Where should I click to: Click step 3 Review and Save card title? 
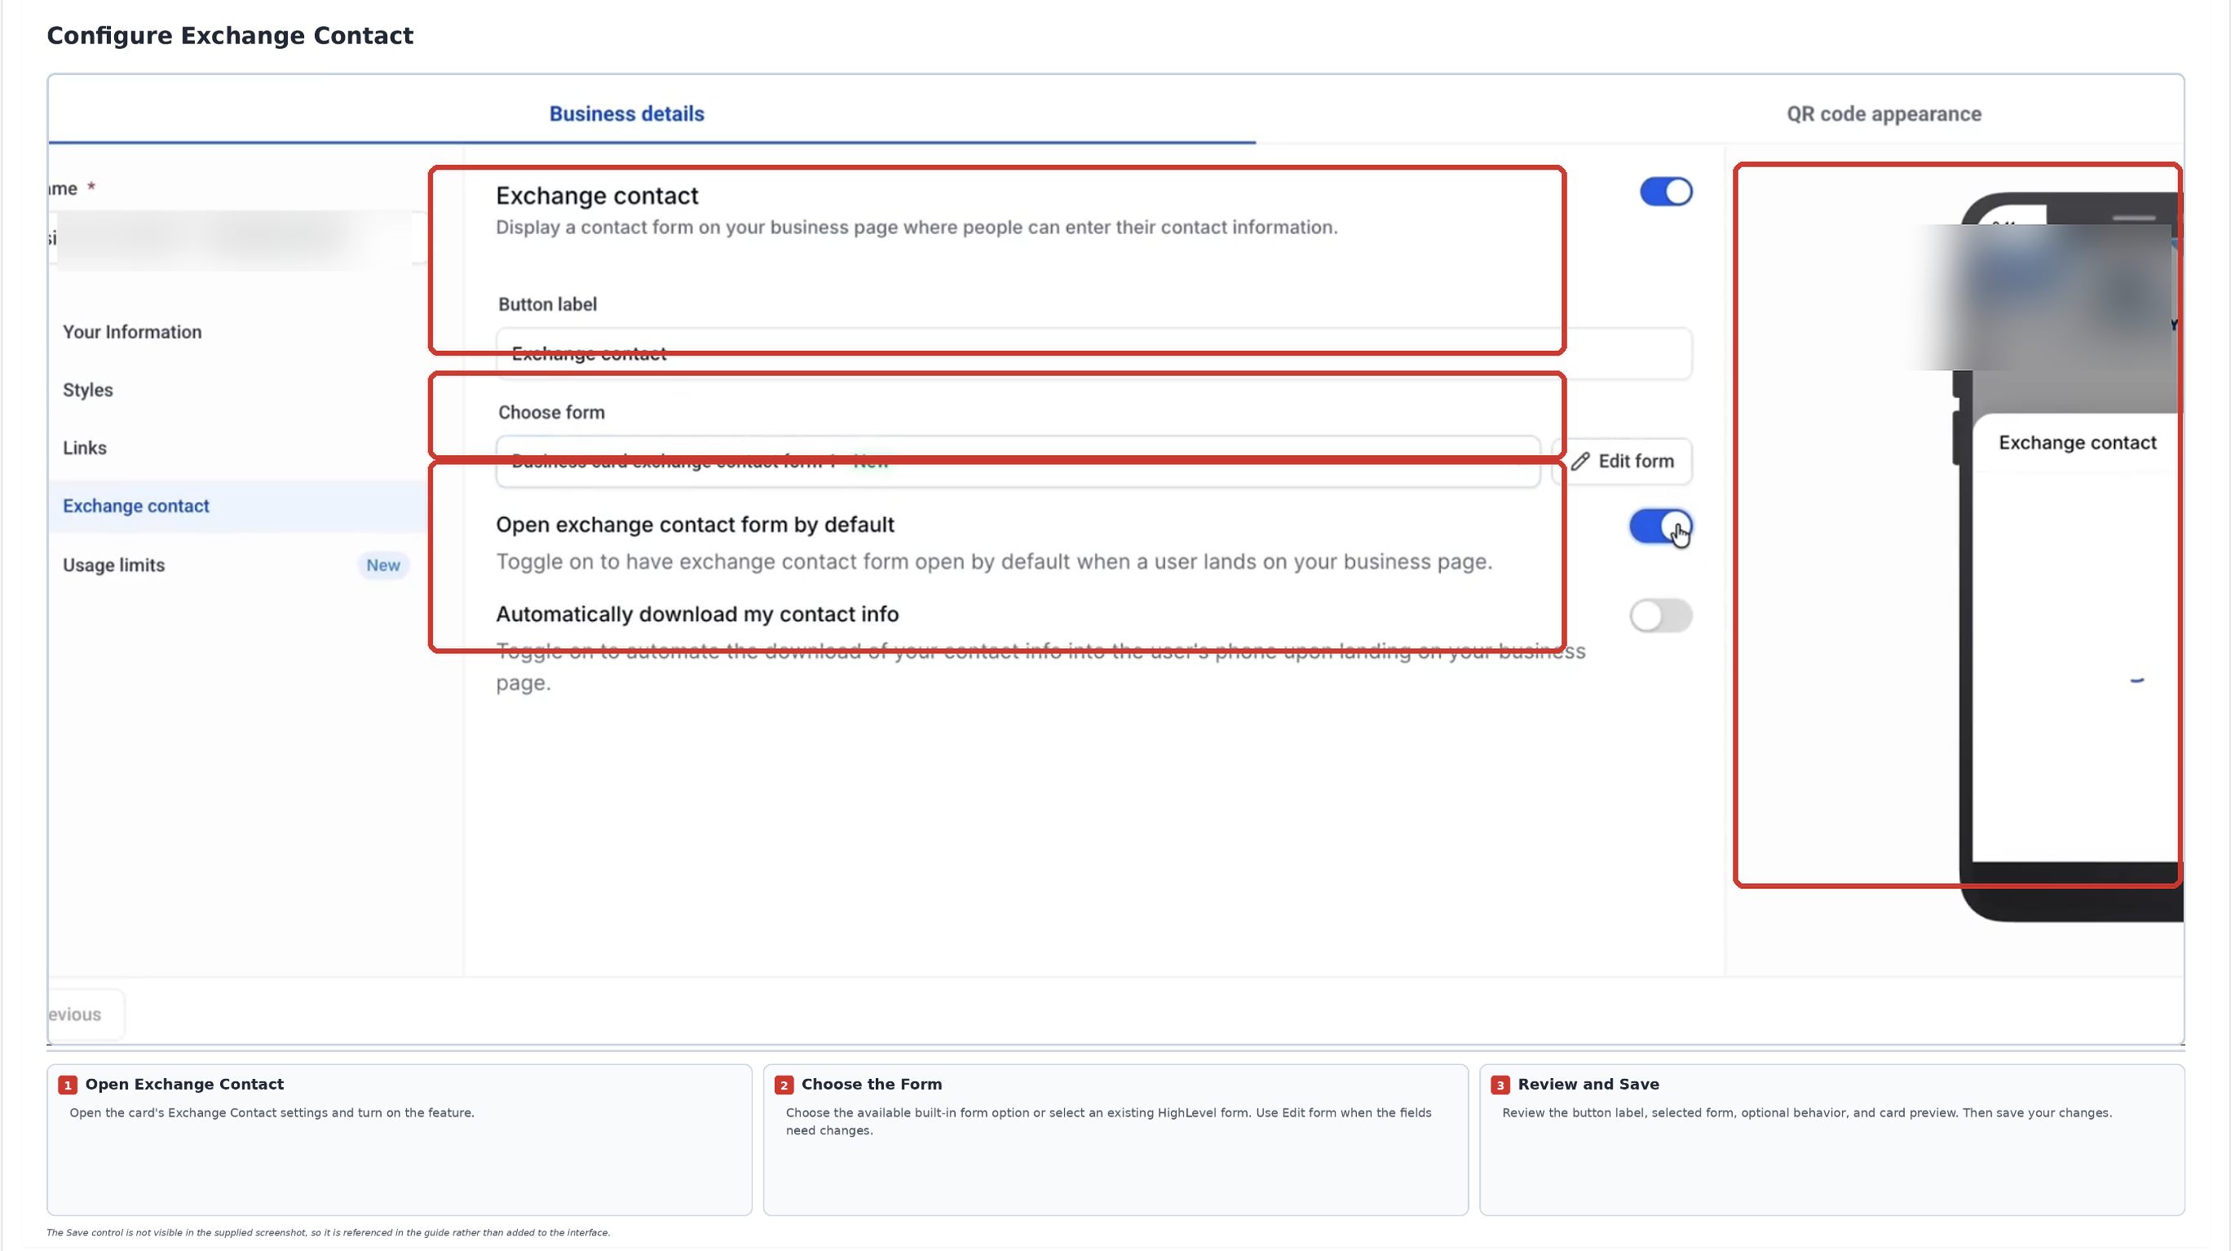(1588, 1084)
